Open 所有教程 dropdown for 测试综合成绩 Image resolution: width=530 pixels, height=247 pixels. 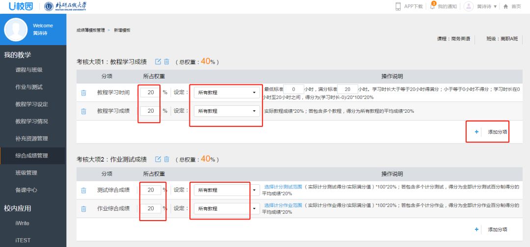227,190
